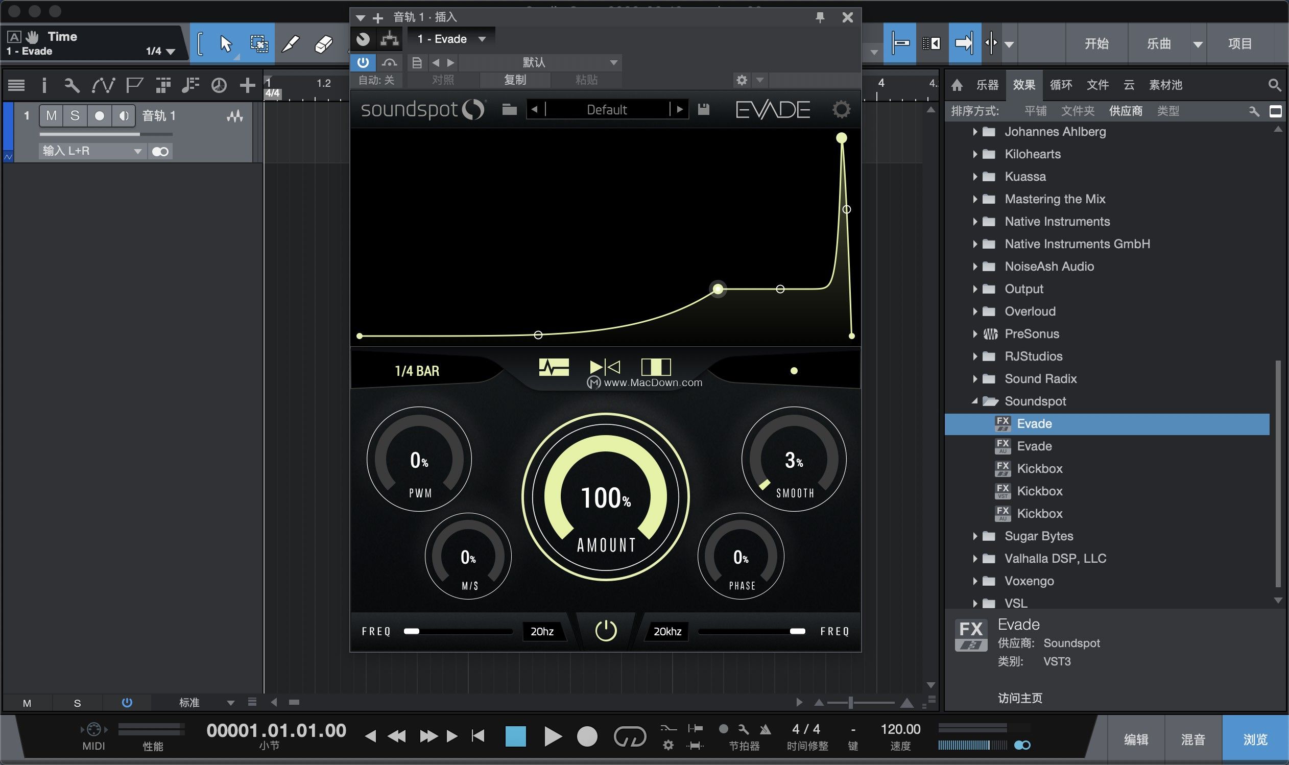This screenshot has width=1289, height=765.
Task: Search the browser with magnifier icon
Action: click(x=1274, y=85)
